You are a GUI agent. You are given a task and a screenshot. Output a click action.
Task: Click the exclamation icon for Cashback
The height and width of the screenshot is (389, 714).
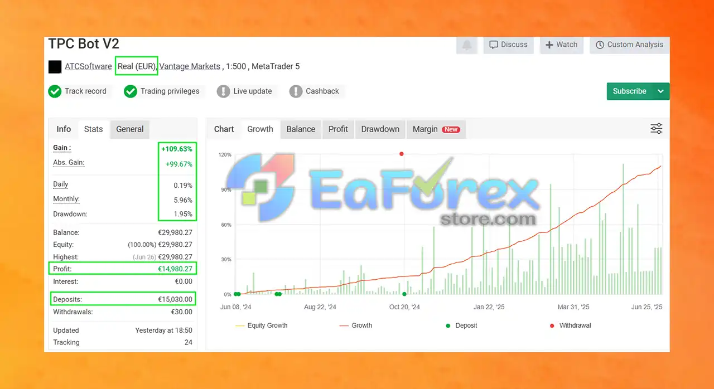tap(296, 91)
